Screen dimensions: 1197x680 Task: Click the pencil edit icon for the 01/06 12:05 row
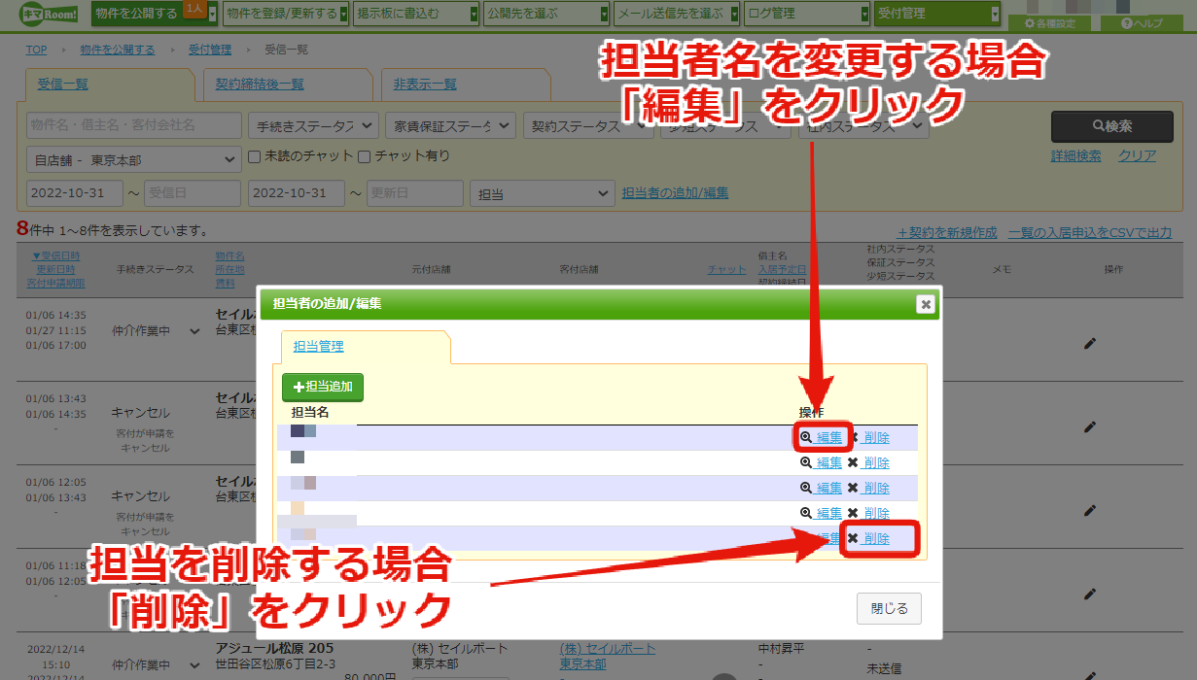click(x=1090, y=510)
